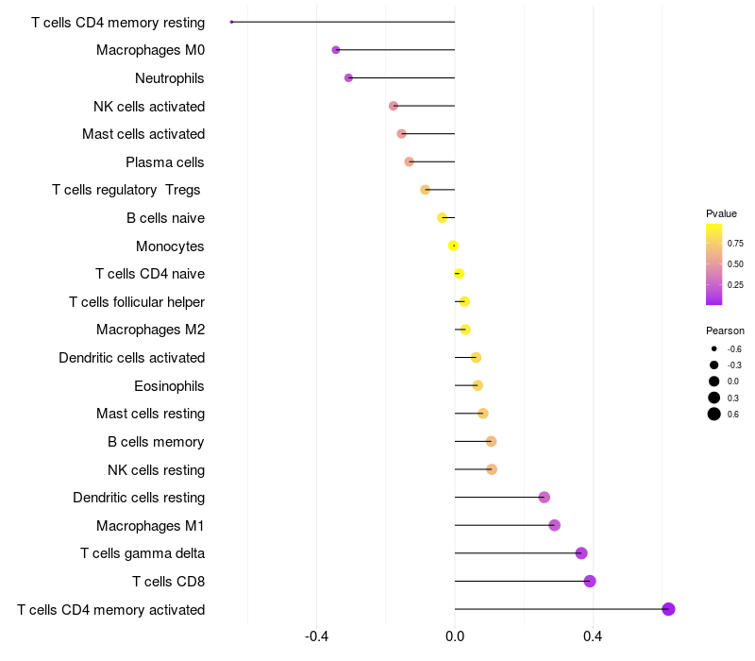Image resolution: width=755 pixels, height=661 pixels.
Task: Click the "Eosinophils" axis label
Action: pyautogui.click(x=170, y=385)
